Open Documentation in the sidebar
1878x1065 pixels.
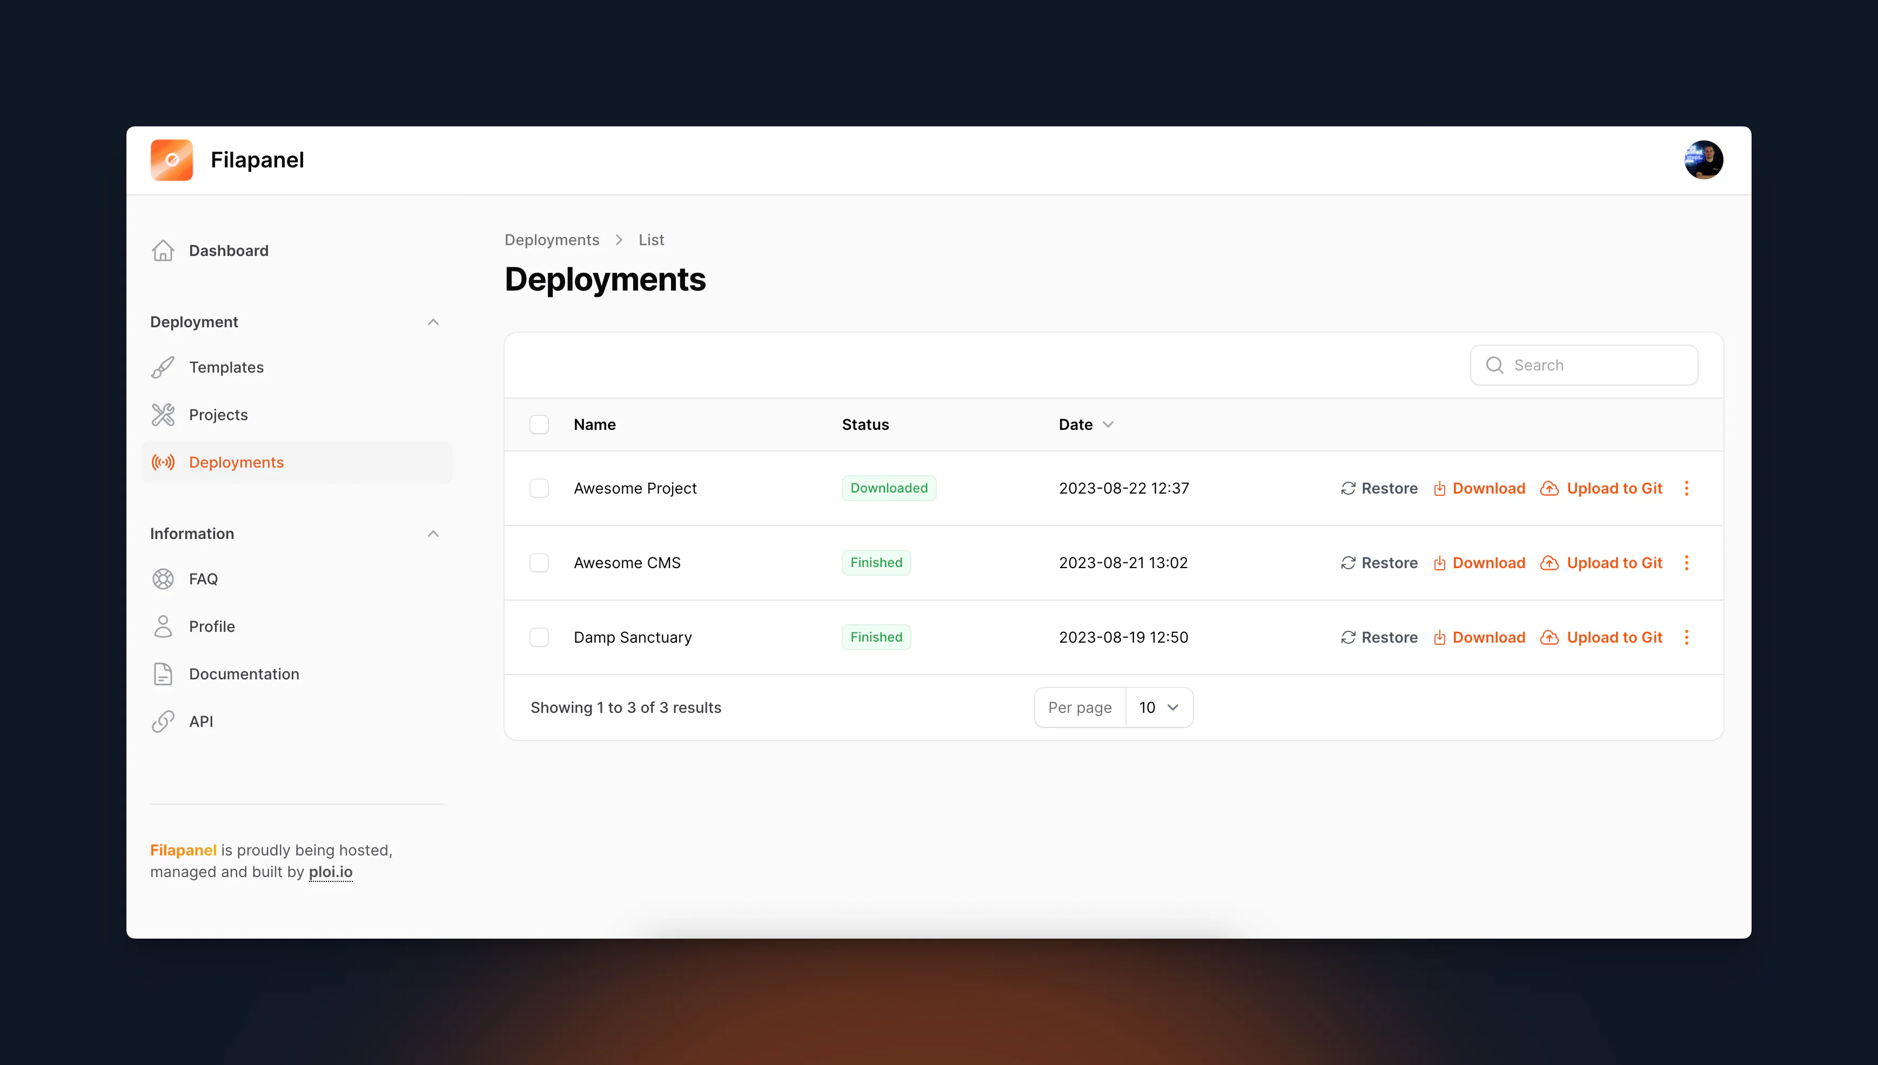point(297,673)
